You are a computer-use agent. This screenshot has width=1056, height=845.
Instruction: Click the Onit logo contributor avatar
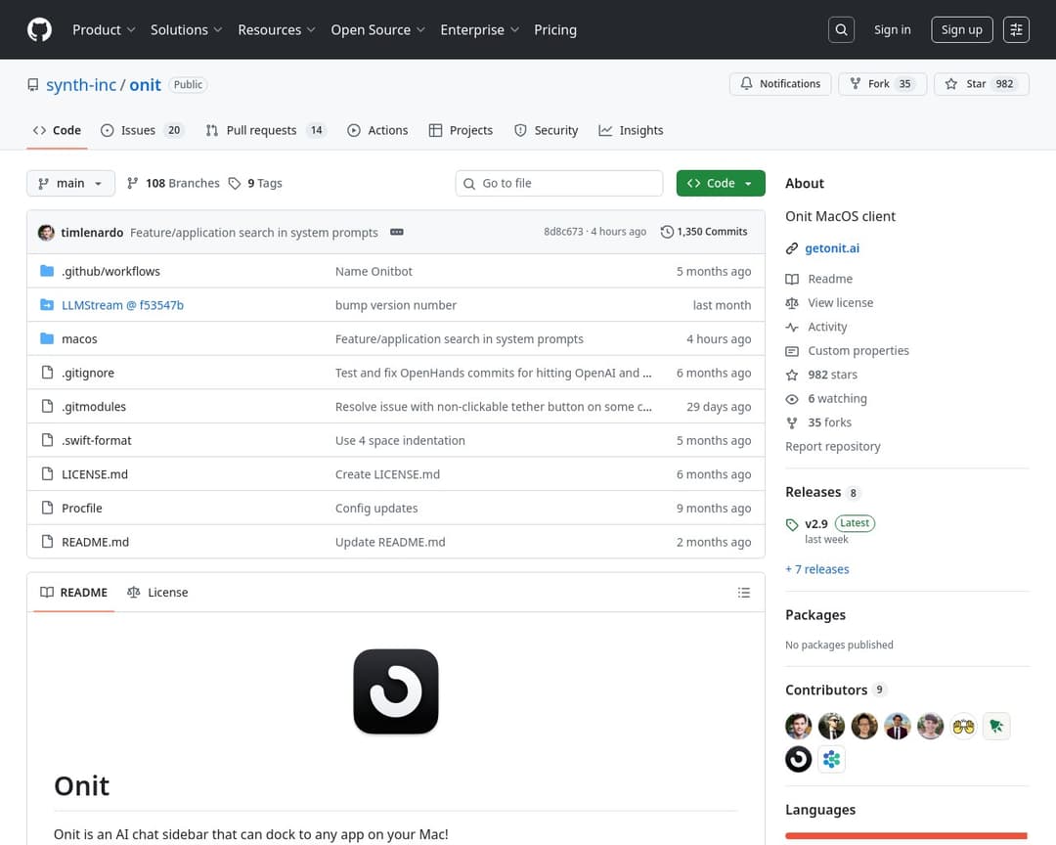(799, 759)
